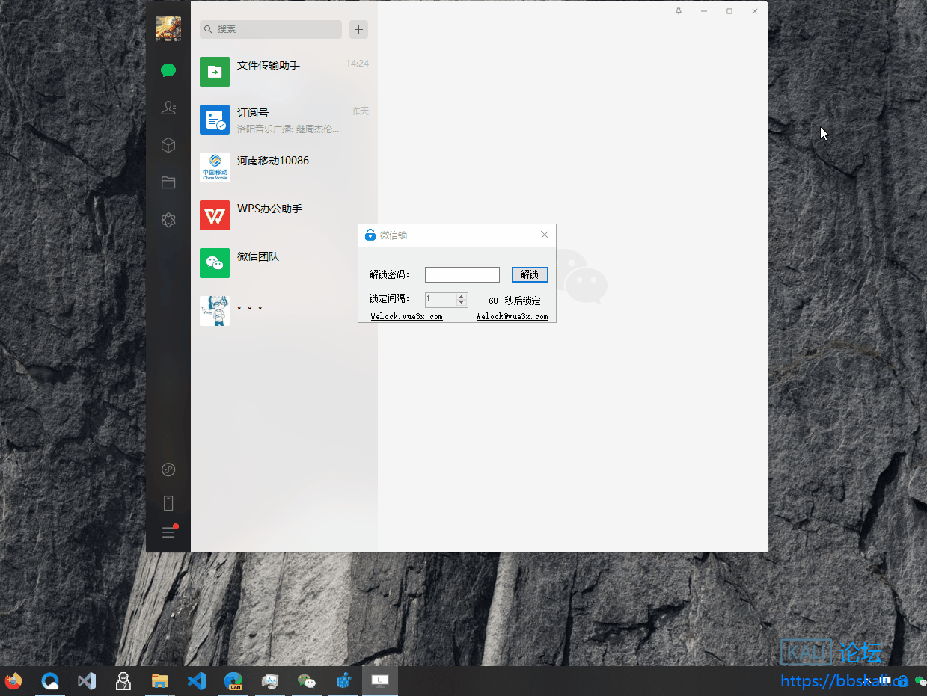Viewport: 927px width, 696px height.
Task: Open the Welock.vue3x.com link
Action: click(x=406, y=316)
